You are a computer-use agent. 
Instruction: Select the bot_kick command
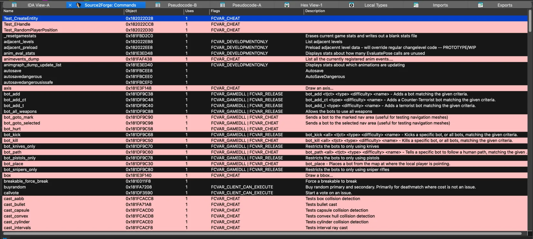[265, 134]
